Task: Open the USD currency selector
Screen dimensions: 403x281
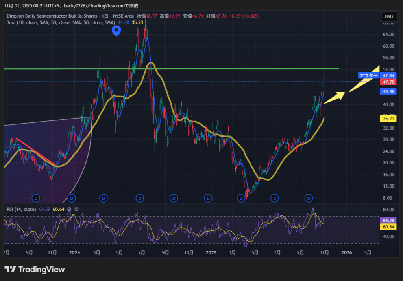Action: pyautogui.click(x=388, y=16)
